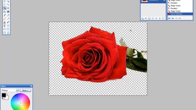This screenshot has height=110, width=196.
Task: Select the Pencil tool
Action: (5, 19)
